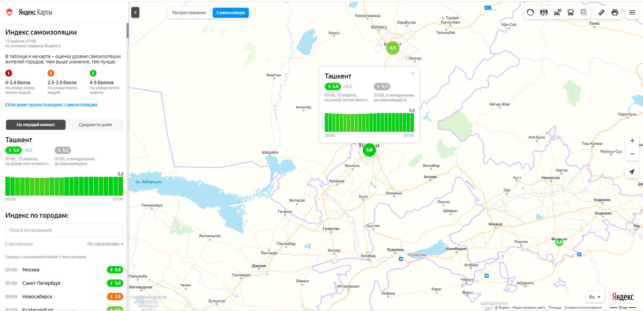
Task: Zoom in with the plus button
Action: [632, 140]
